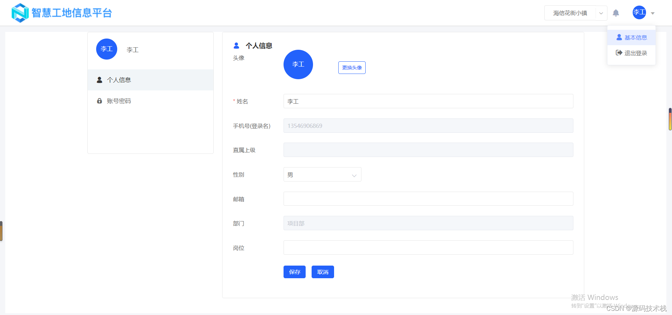Screen dimensions: 672x315
Task: Expand the user menu caret
Action: (x=653, y=13)
